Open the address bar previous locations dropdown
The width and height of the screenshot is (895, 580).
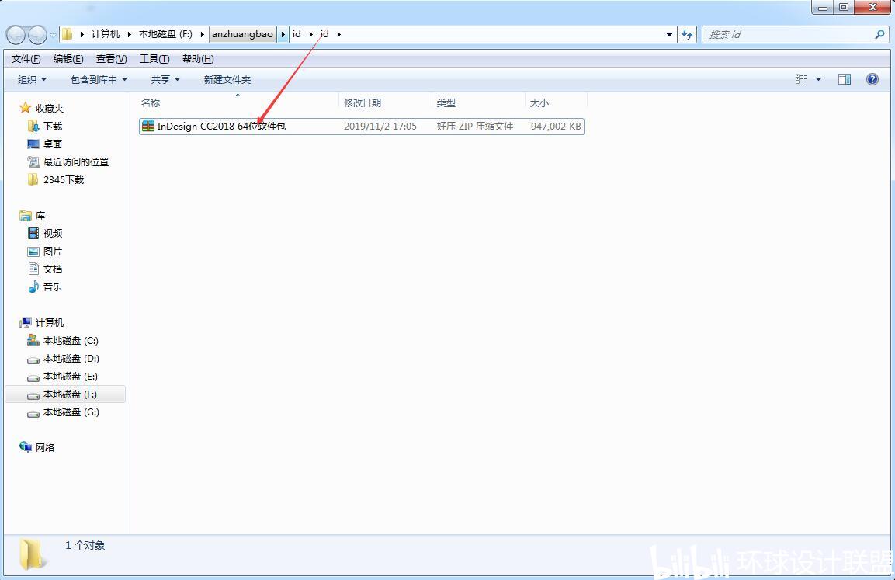tap(670, 35)
